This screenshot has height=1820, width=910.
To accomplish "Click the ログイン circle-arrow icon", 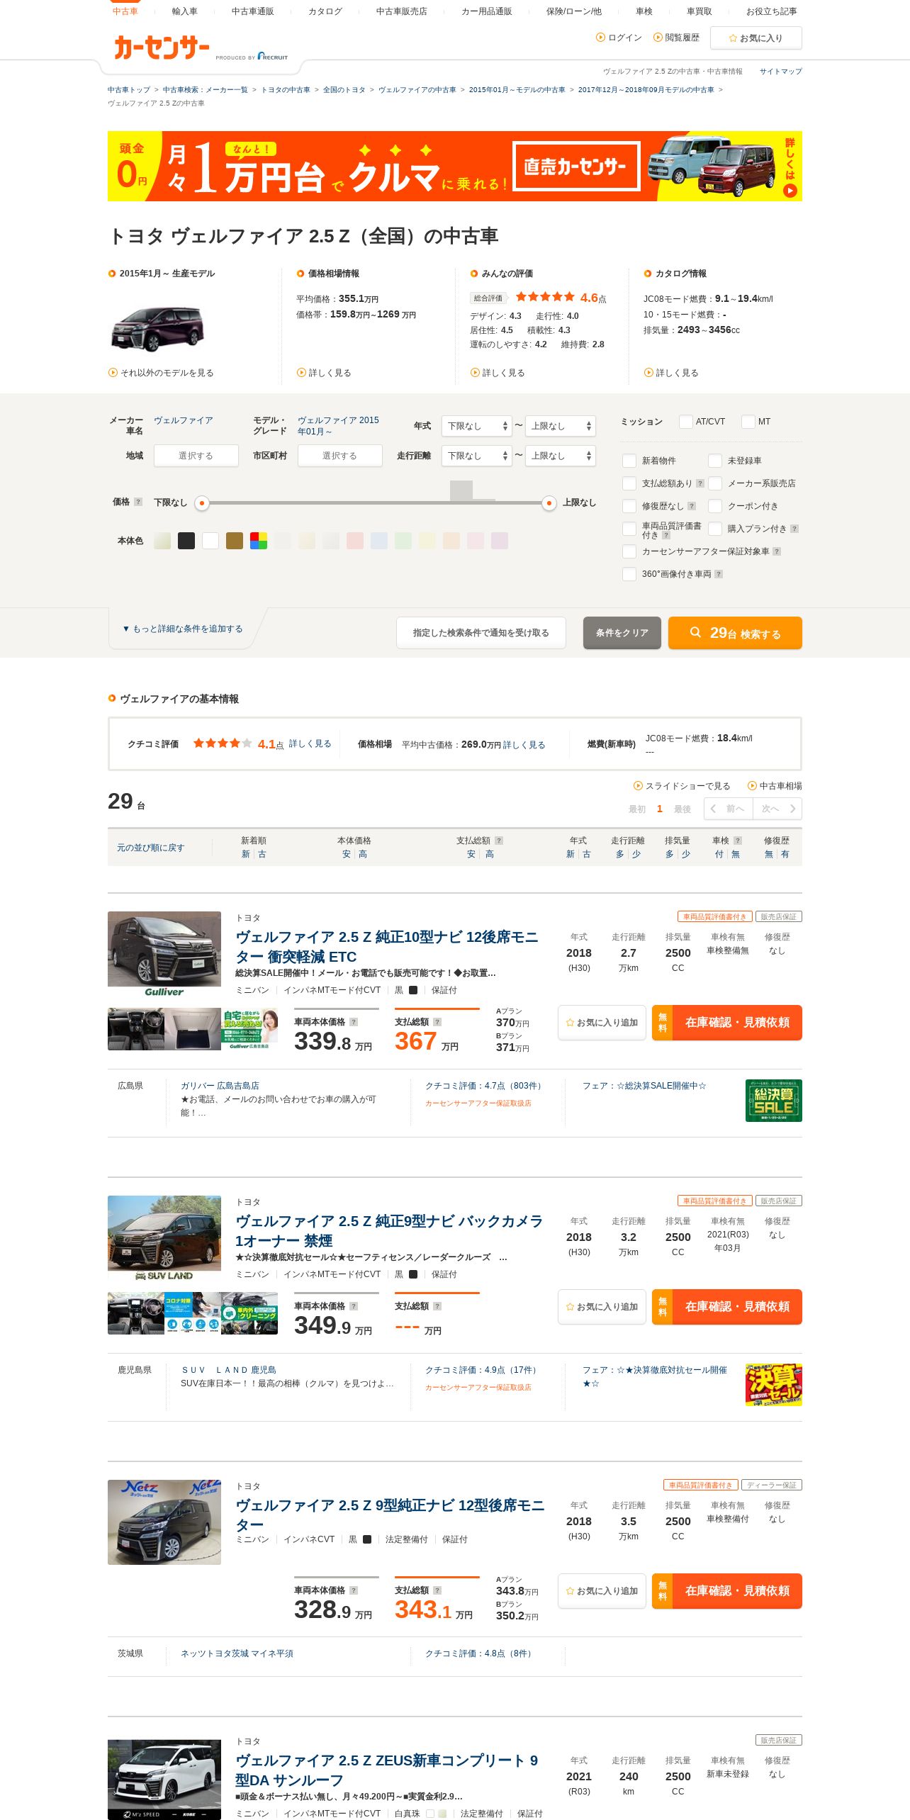I will 601,38.
